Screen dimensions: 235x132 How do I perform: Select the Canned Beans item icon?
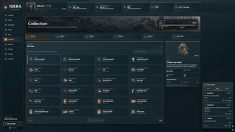pos(65,101)
